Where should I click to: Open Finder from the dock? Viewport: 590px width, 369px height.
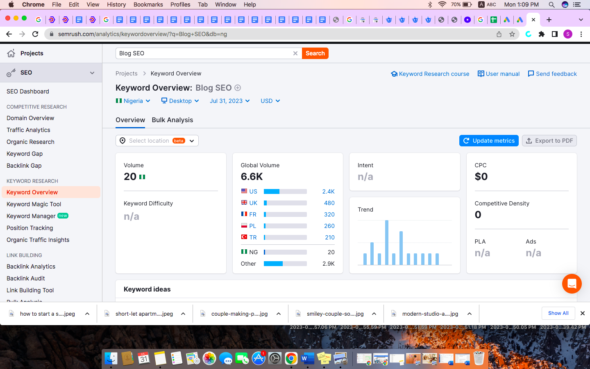111,358
